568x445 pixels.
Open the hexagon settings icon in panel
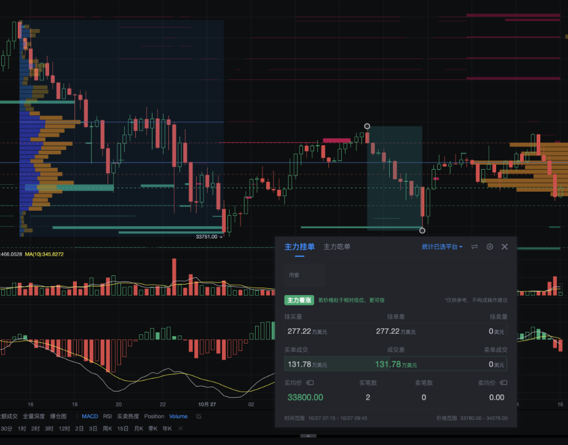[490, 246]
